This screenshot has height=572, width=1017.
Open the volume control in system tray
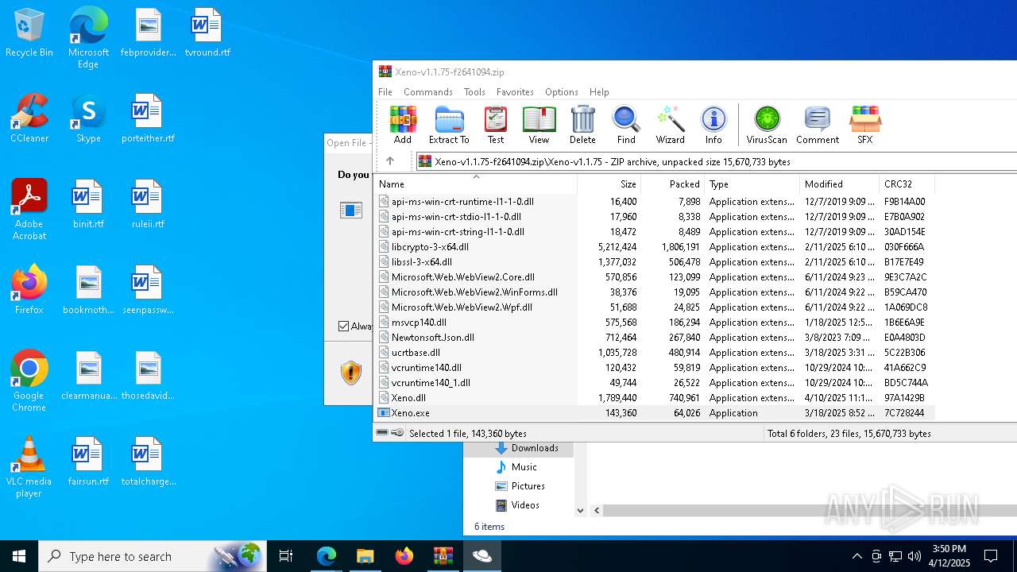click(x=914, y=556)
